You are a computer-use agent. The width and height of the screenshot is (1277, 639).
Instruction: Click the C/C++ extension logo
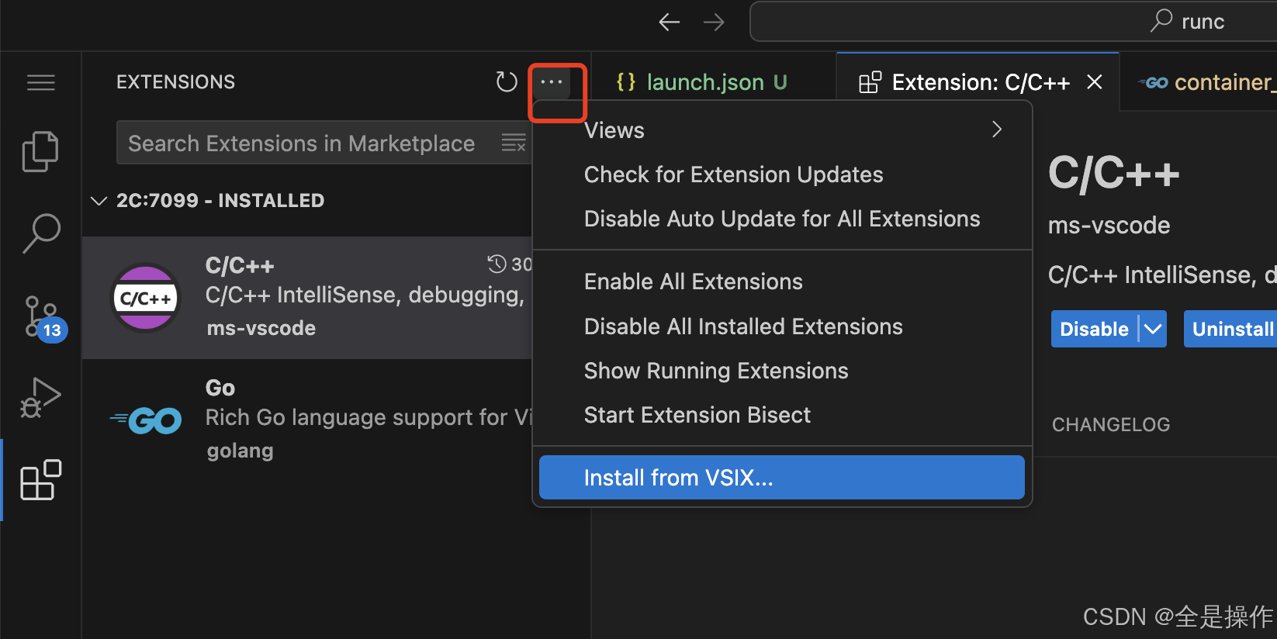[146, 298]
